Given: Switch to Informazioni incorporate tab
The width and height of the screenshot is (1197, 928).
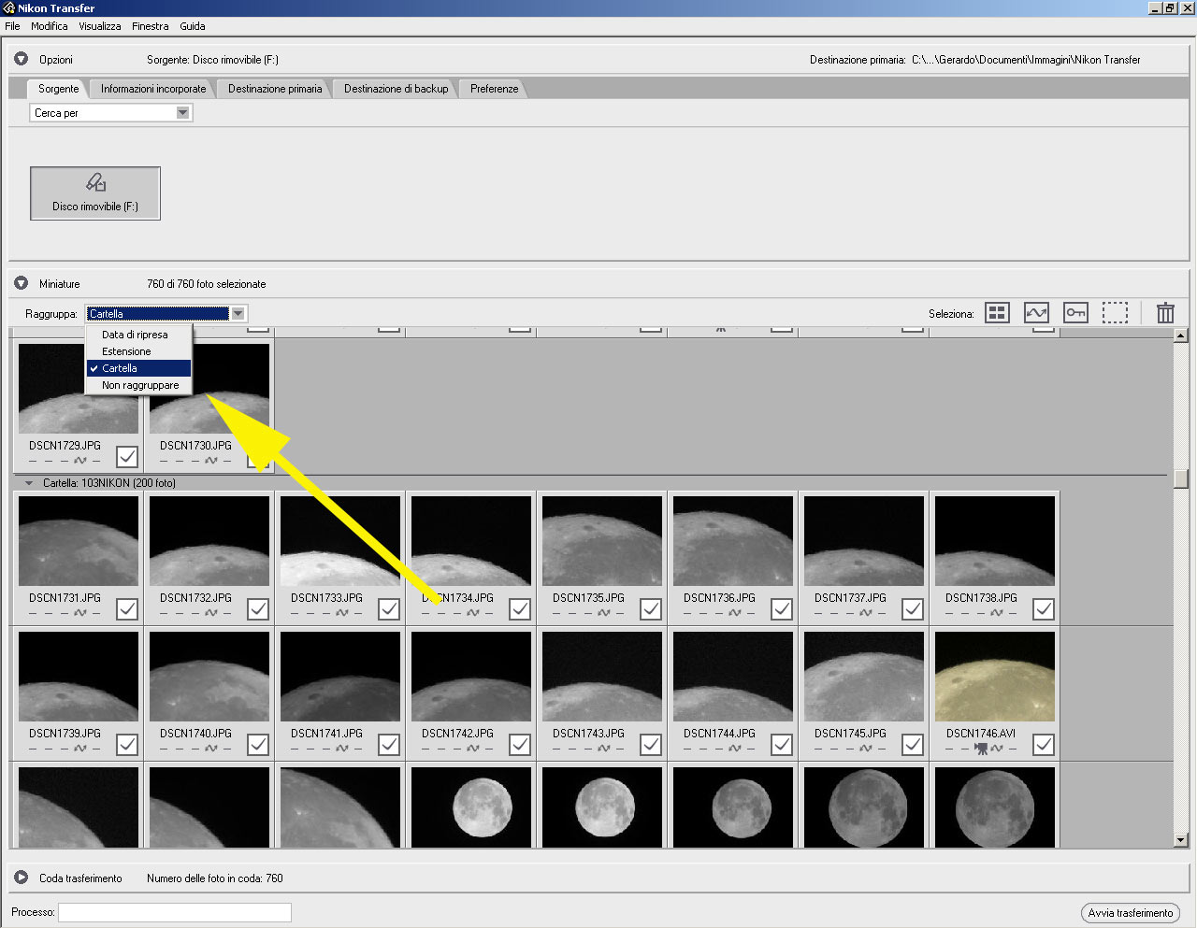Looking at the screenshot, I should pos(153,89).
